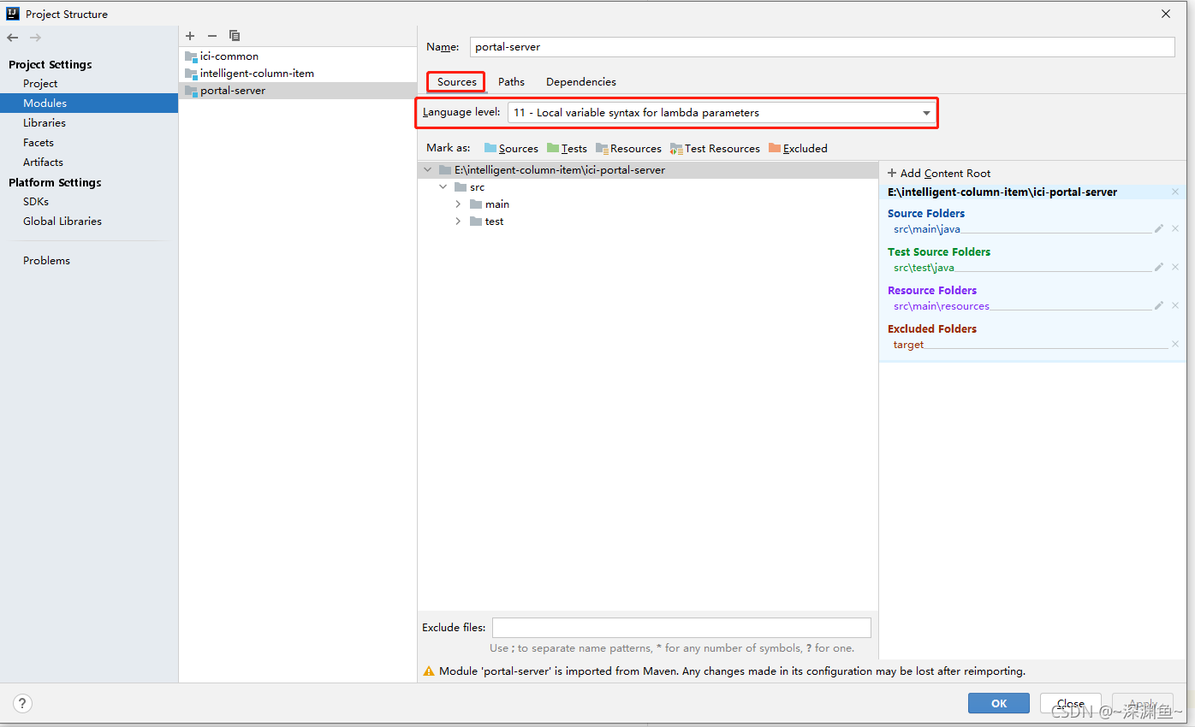This screenshot has width=1195, height=727.
Task: Click Add Content Root
Action: 939,173
